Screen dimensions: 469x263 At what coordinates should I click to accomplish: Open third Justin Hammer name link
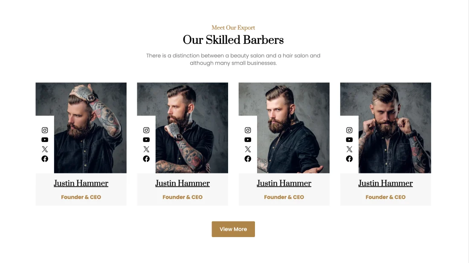[x=284, y=183]
